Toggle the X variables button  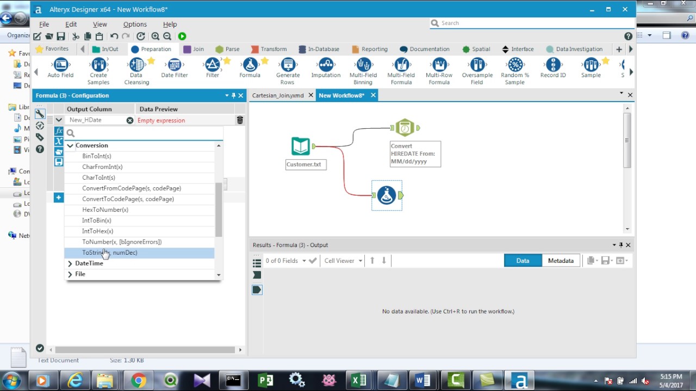pyautogui.click(x=59, y=141)
